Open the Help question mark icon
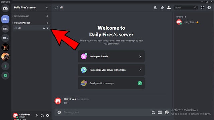Screen dimensions: 214x120 click(x=209, y=7)
